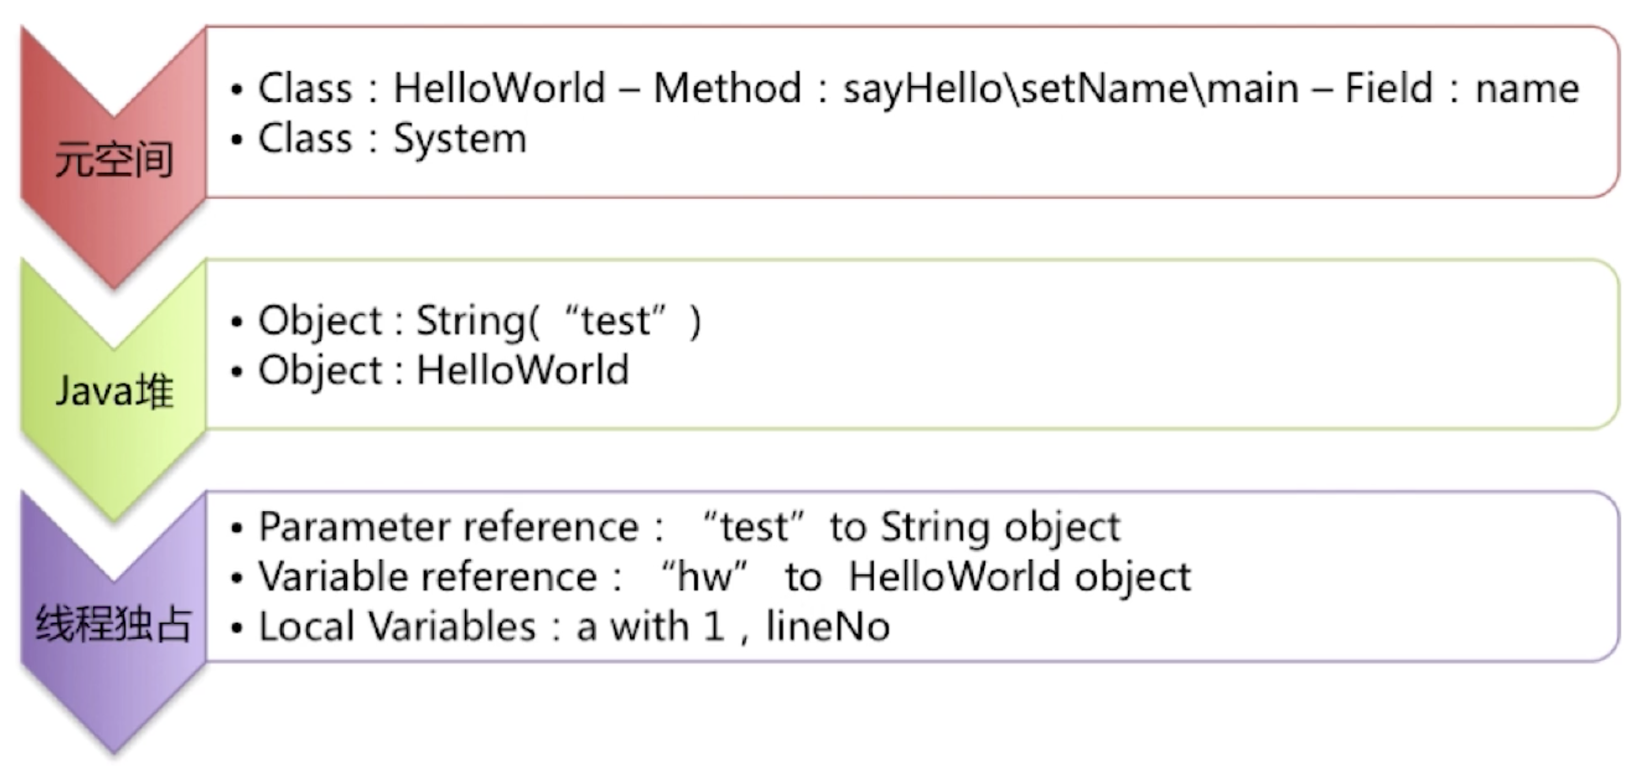1638x779 pixels.
Task: Click the purple 线程独占 chevron arrow
Action: [114, 624]
